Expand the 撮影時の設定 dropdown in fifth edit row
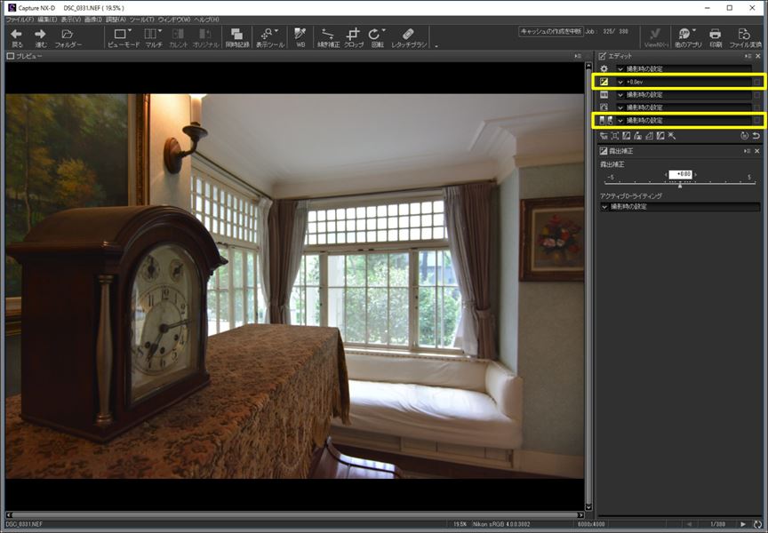Image resolution: width=768 pixels, height=533 pixels. (684, 121)
